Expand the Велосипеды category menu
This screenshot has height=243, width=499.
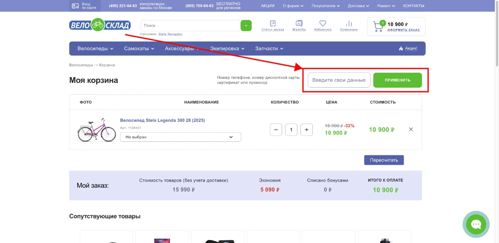pyautogui.click(x=95, y=49)
